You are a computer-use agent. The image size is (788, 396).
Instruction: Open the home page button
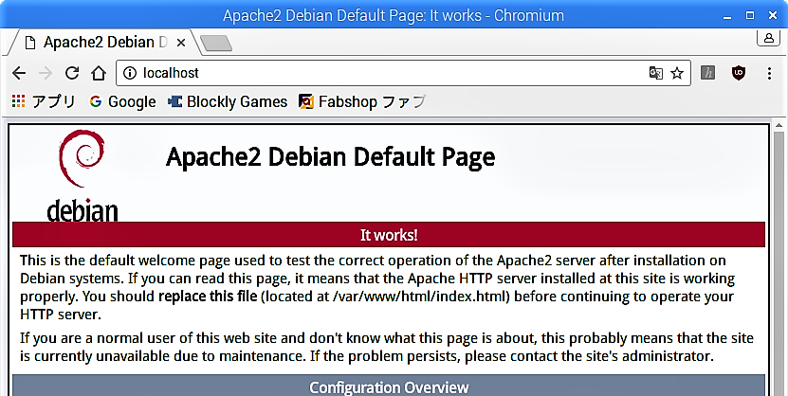[99, 73]
